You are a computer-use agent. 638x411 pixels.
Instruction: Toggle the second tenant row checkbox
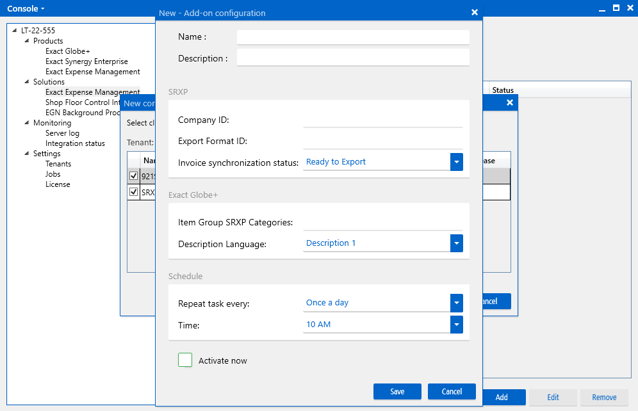[134, 192]
